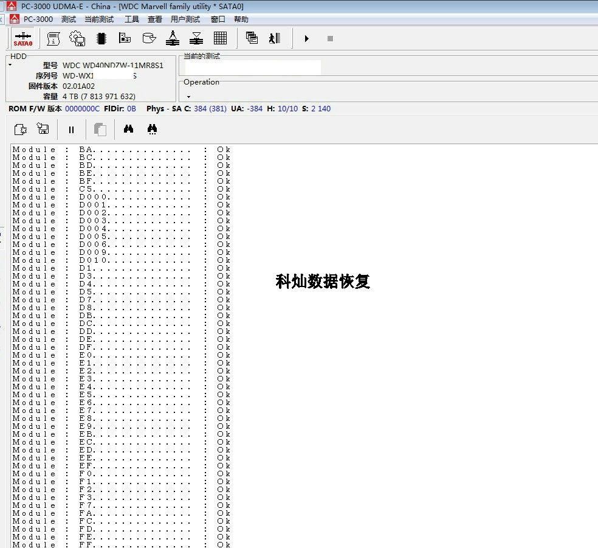The image size is (598, 548).
Task: Open the 工具 menu
Action: click(132, 19)
